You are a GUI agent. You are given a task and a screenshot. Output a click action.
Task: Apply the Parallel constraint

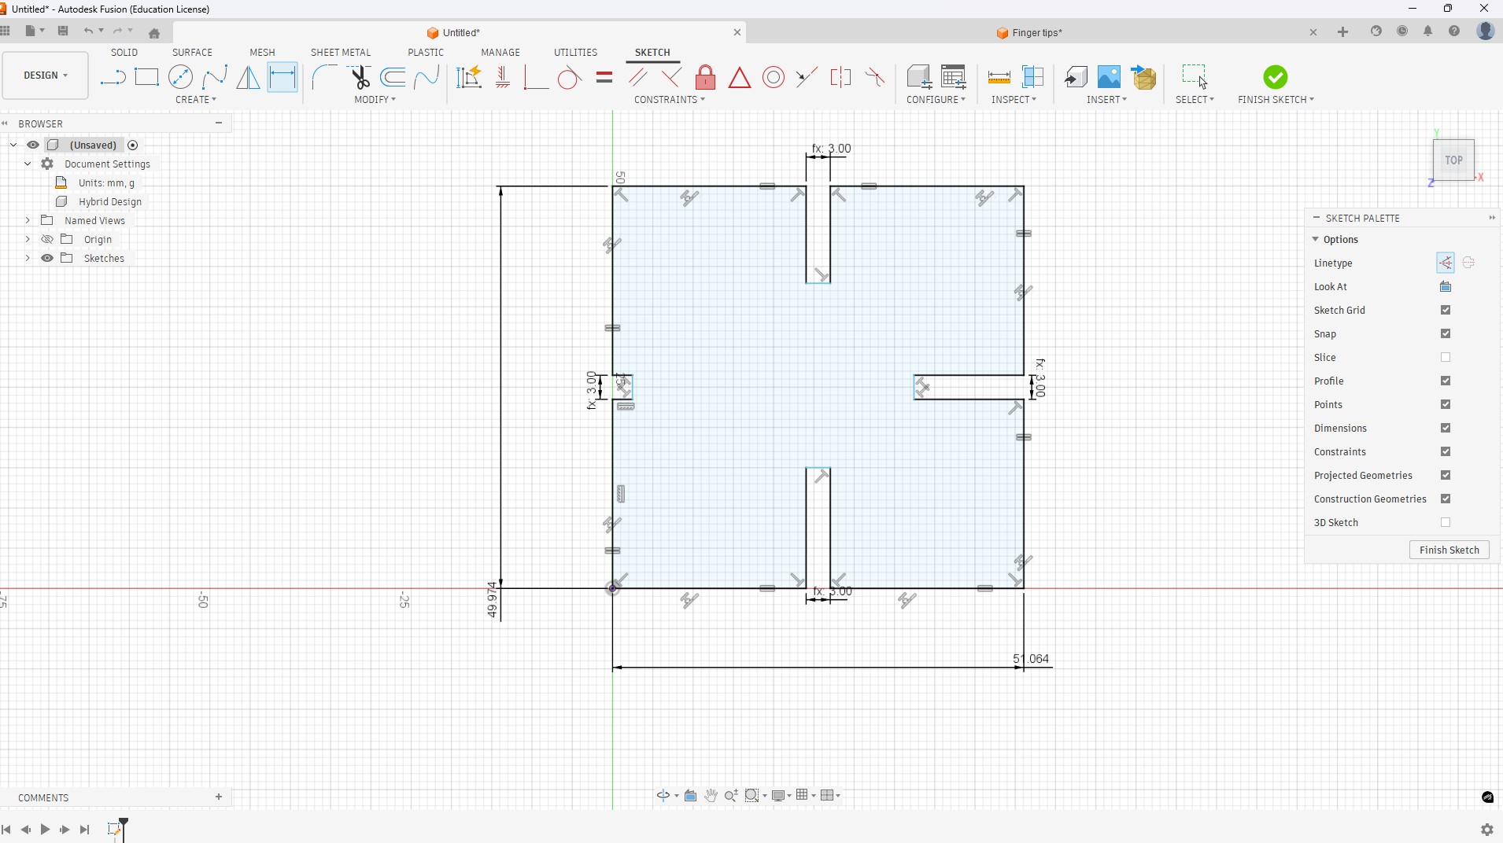click(x=638, y=77)
